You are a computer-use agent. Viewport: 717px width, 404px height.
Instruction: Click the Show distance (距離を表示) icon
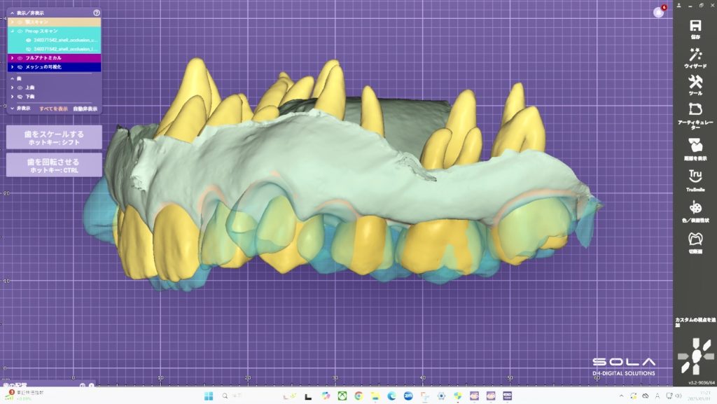(x=695, y=146)
